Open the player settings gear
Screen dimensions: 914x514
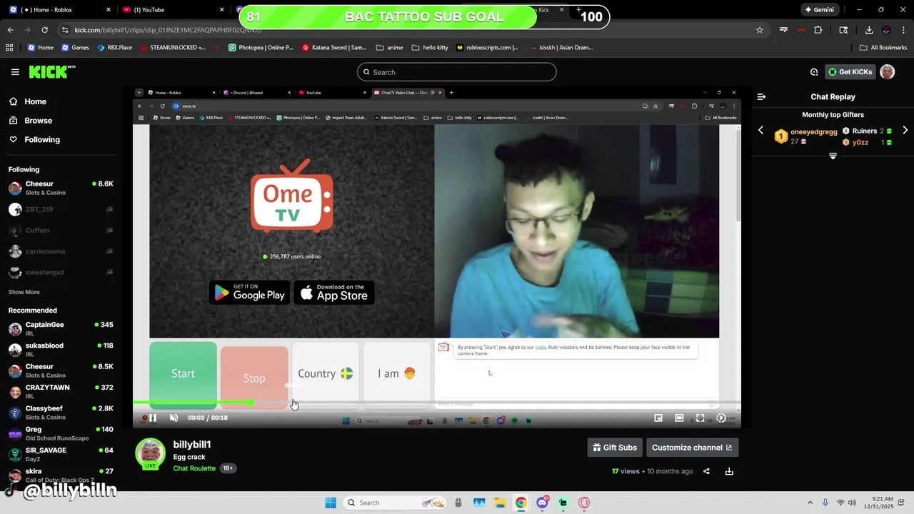tap(721, 418)
